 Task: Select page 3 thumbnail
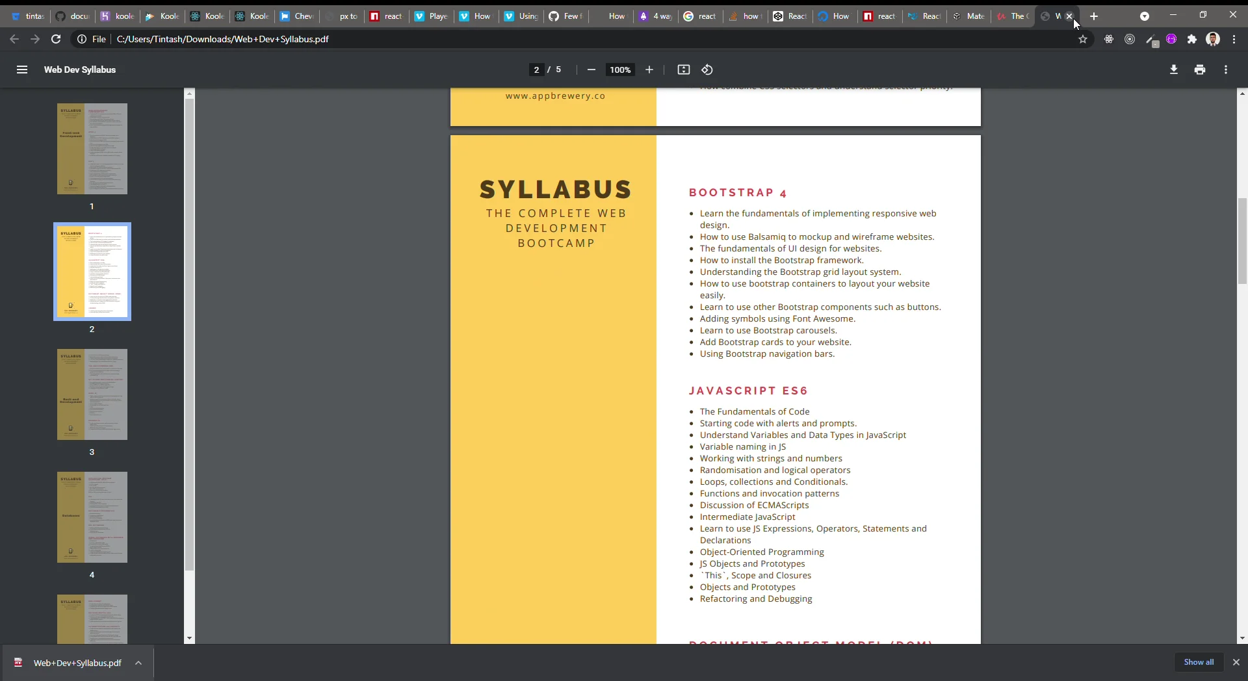click(x=92, y=394)
